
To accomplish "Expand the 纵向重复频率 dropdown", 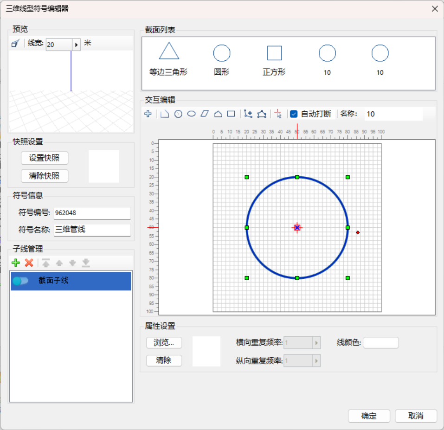I will click(316, 360).
